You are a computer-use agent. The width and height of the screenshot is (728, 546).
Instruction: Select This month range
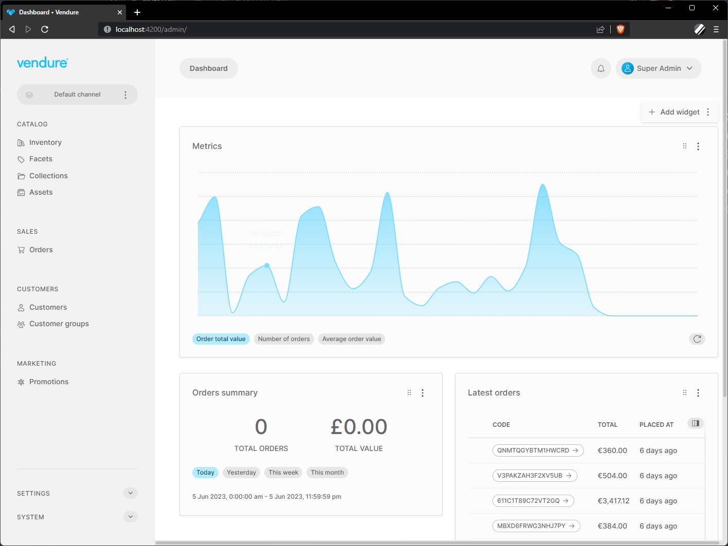[x=327, y=473]
